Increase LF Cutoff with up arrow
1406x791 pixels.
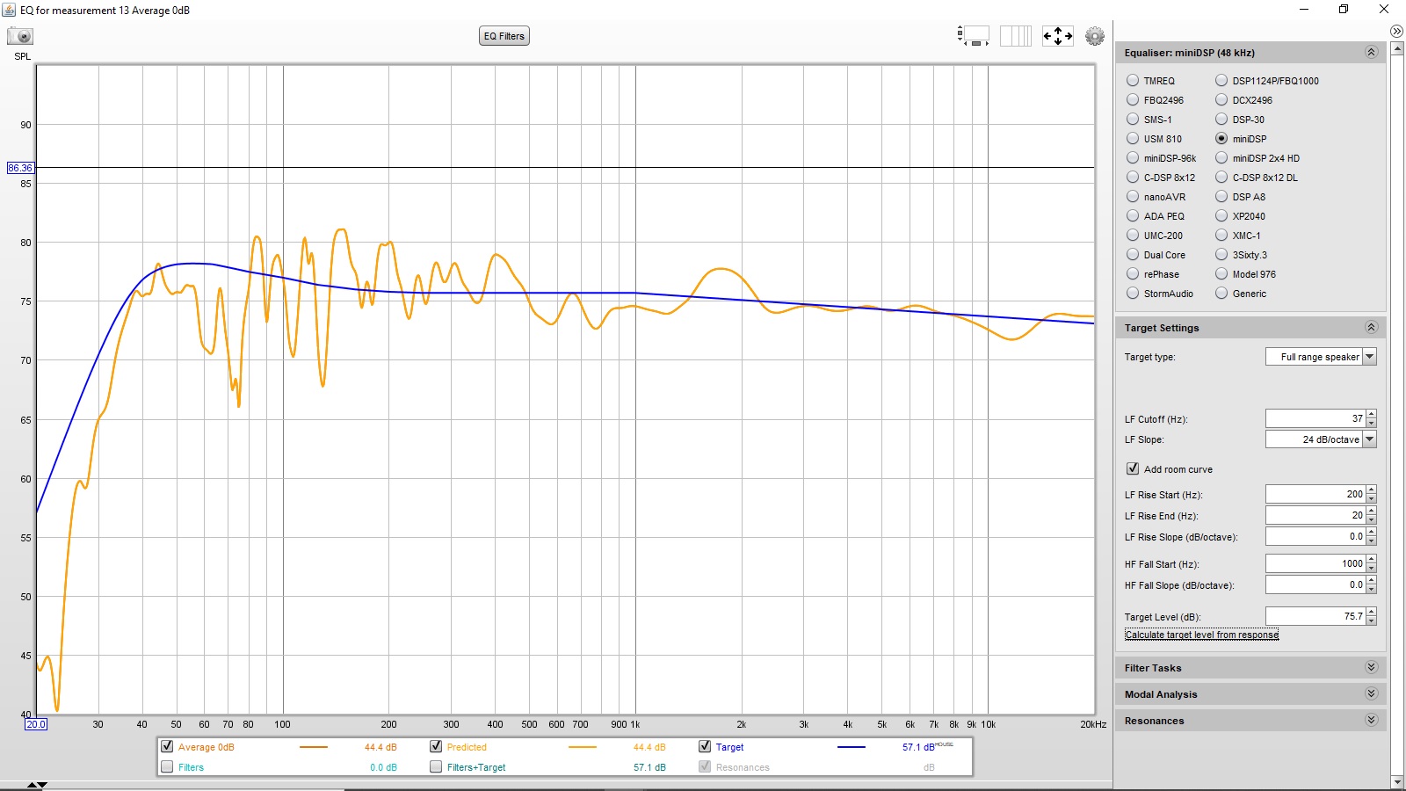1371,414
